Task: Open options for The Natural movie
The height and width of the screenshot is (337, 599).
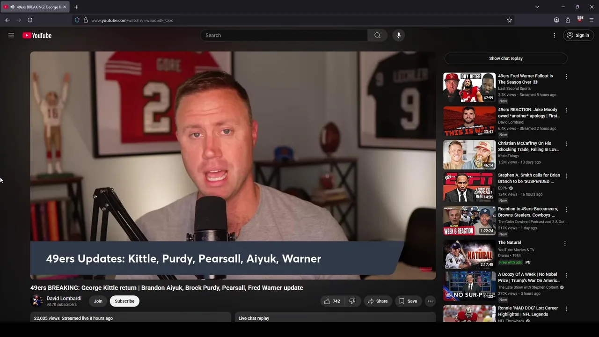Action: pos(565,243)
